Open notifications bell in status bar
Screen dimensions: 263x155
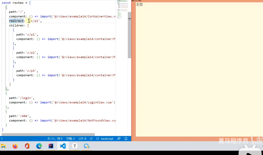[126, 139]
